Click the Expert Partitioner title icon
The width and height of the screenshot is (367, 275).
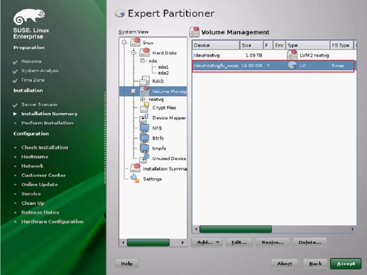120,13
